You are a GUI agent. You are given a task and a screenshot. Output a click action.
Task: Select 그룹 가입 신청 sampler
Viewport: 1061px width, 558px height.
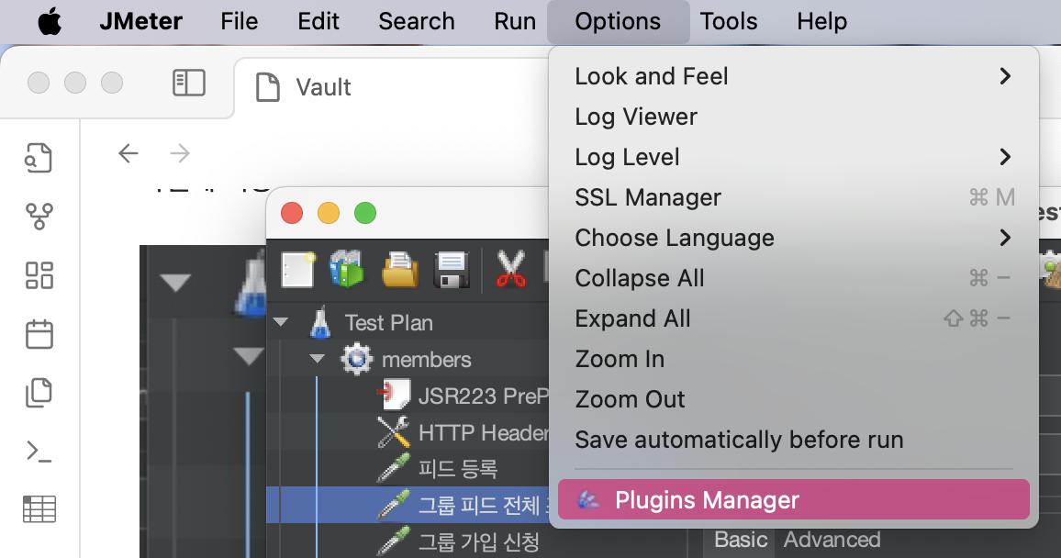tap(478, 541)
